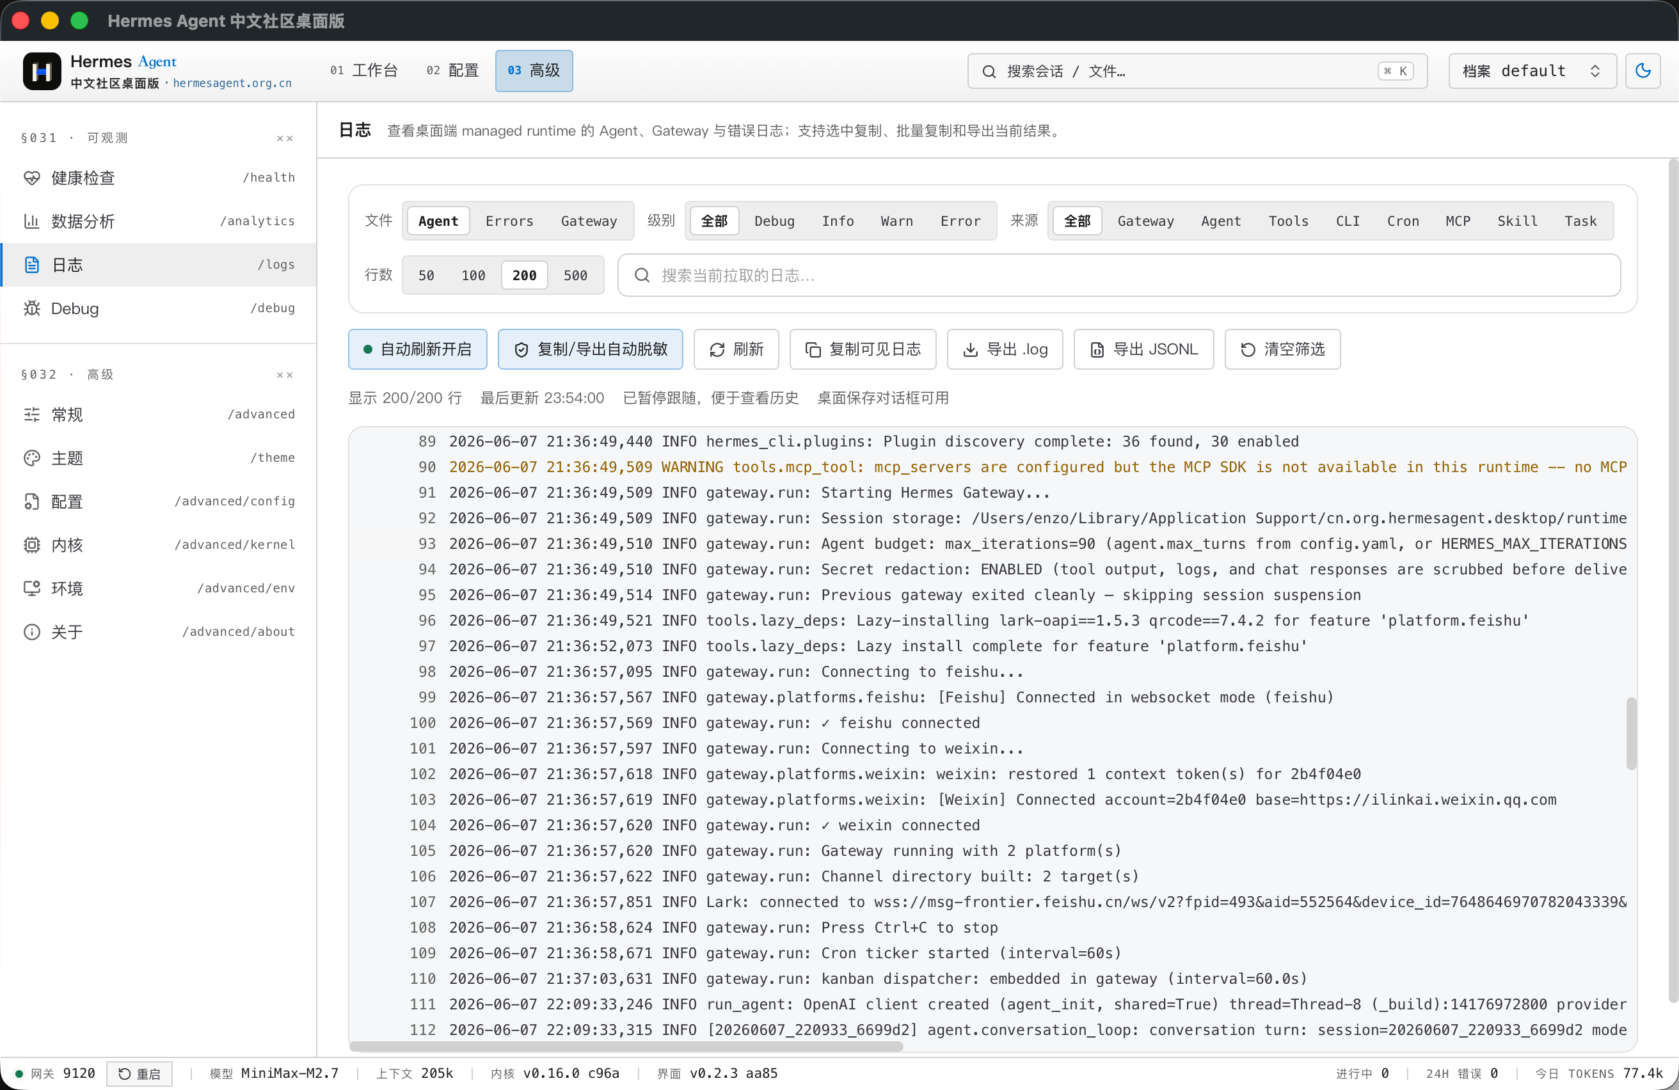
Task: Select the Tools source filter
Action: click(x=1288, y=221)
